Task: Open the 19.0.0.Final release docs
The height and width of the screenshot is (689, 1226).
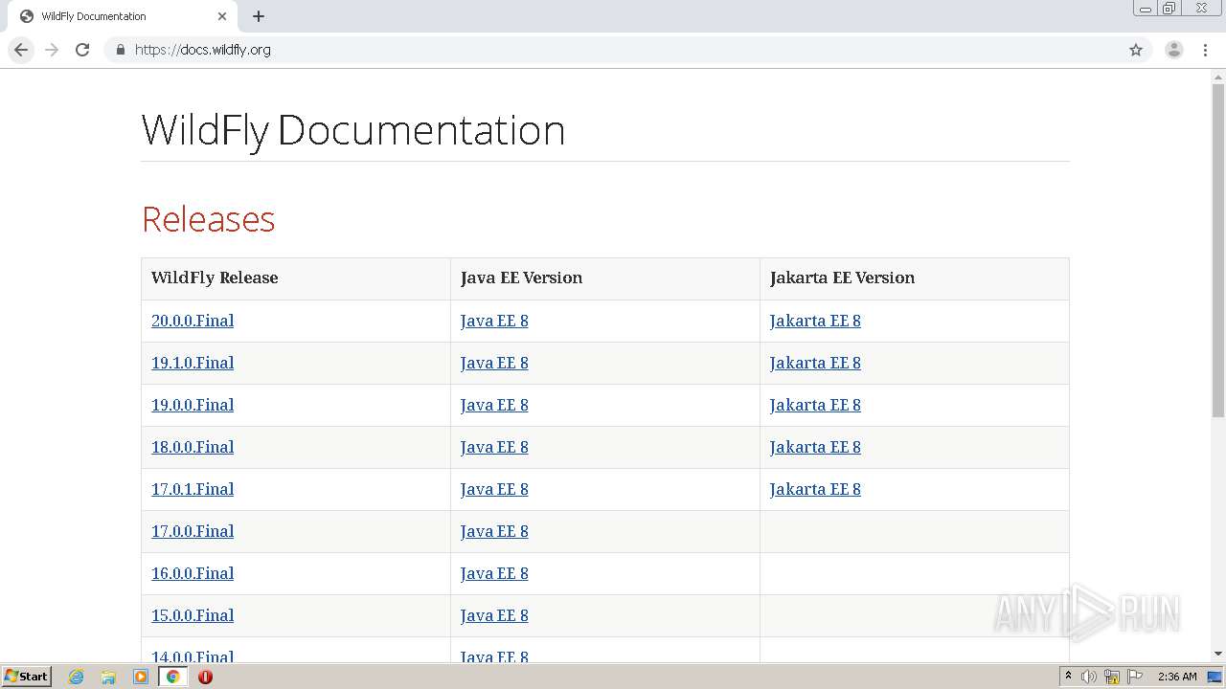Action: click(193, 405)
